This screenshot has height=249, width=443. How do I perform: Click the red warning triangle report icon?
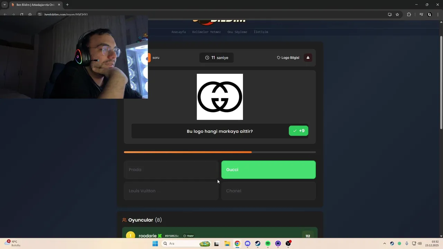coord(308,58)
